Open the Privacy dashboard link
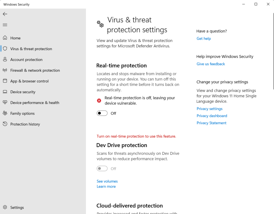The height and width of the screenshot is (214, 274). [212, 116]
